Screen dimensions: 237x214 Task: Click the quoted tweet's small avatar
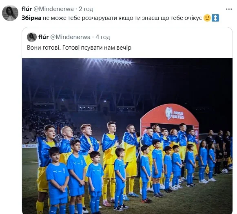(32, 37)
